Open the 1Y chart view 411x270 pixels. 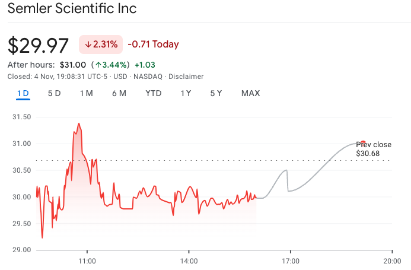[186, 93]
